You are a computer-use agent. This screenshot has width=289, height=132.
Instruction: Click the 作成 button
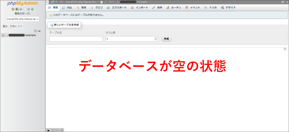point(166,39)
